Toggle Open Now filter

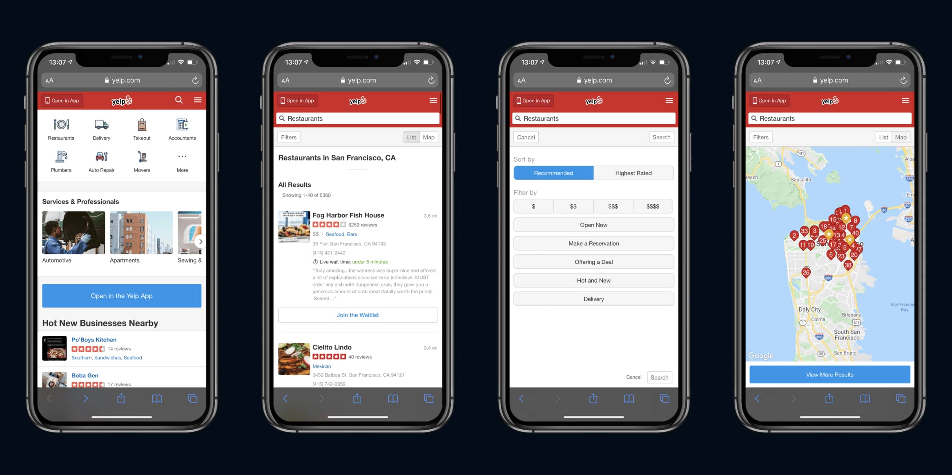point(594,225)
